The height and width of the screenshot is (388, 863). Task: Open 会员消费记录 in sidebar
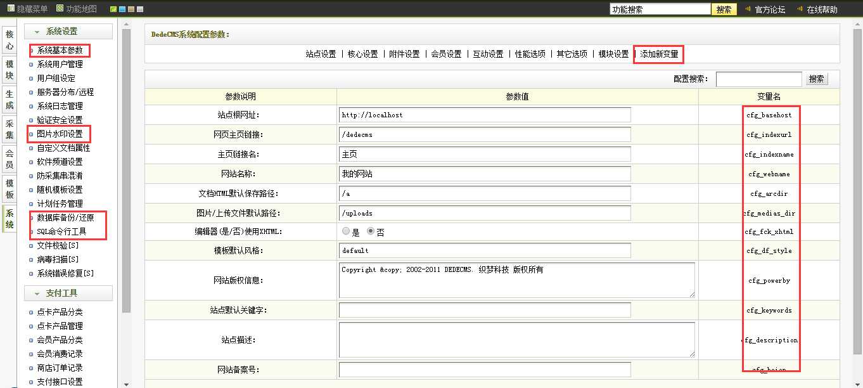pos(60,354)
